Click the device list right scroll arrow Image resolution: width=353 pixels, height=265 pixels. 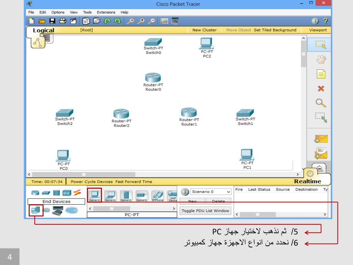point(174,209)
